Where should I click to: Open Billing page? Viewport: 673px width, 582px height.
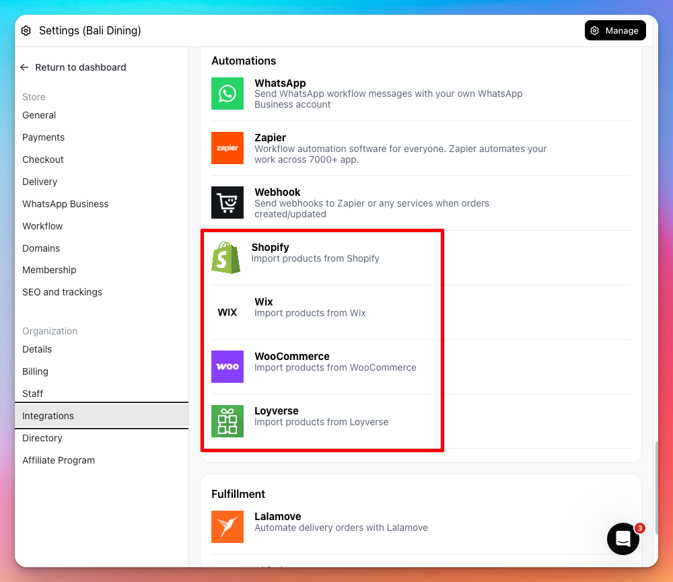pyautogui.click(x=35, y=371)
